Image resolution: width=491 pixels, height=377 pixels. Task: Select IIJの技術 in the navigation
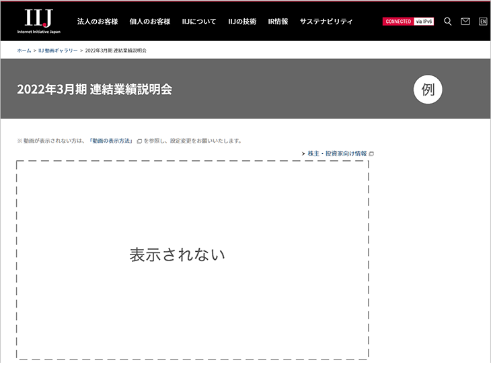242,22
